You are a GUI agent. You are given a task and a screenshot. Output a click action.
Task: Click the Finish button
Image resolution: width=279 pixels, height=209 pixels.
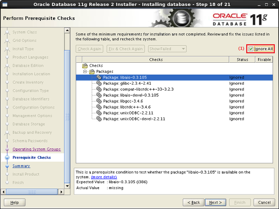coord(240,203)
